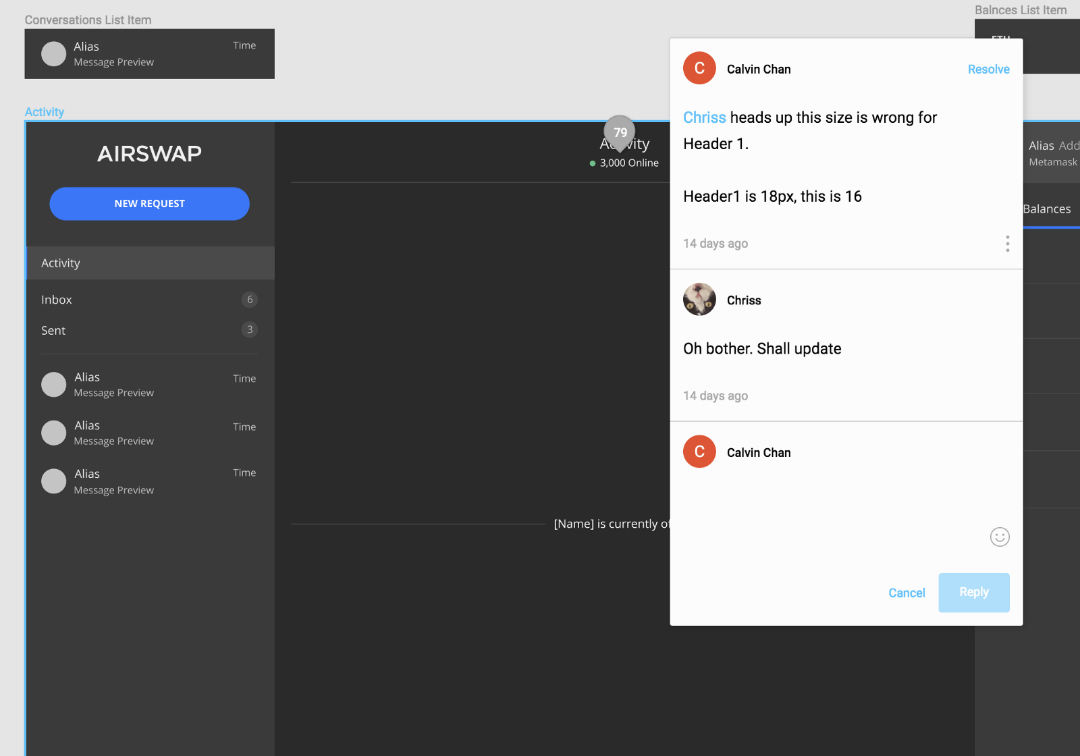The image size is (1080, 756).
Task: Resolve the comment thread
Action: [988, 70]
